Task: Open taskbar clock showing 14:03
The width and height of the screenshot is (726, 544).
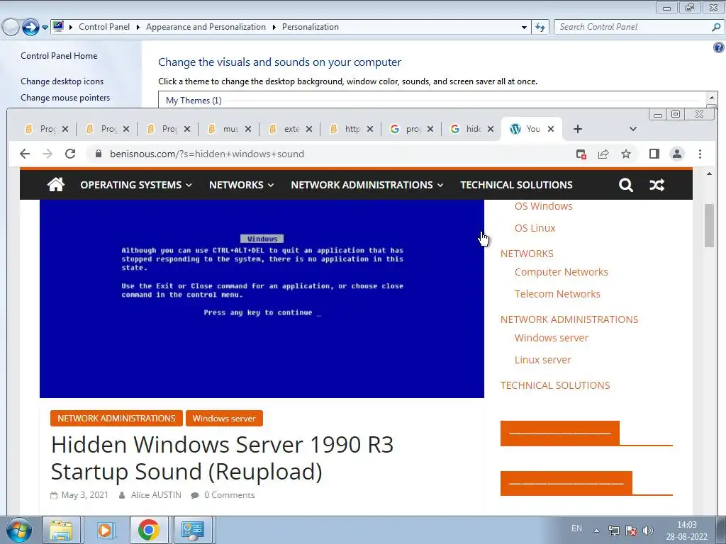Action: click(686, 531)
